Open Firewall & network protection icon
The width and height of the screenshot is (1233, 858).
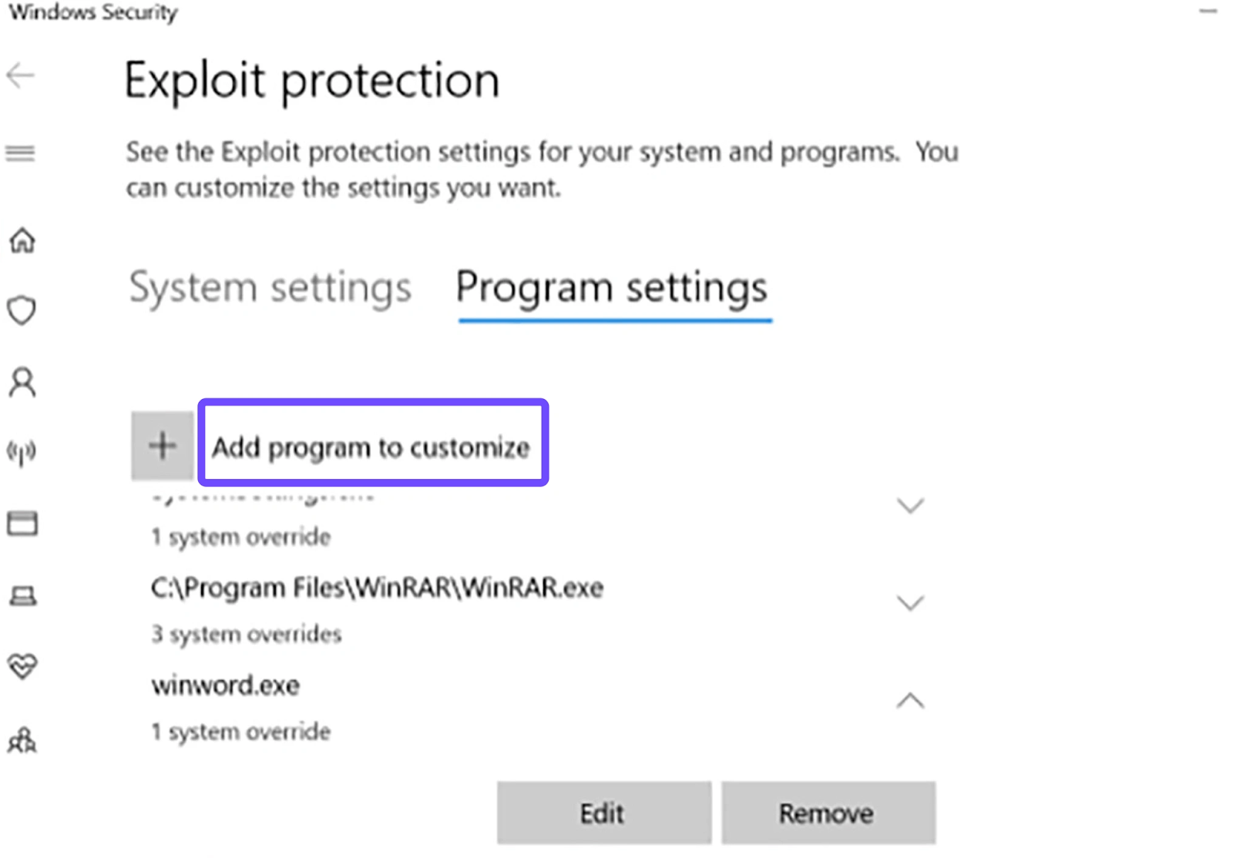point(22,452)
